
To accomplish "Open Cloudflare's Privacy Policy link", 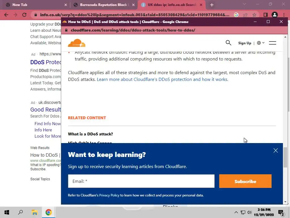I will coord(109,195).
